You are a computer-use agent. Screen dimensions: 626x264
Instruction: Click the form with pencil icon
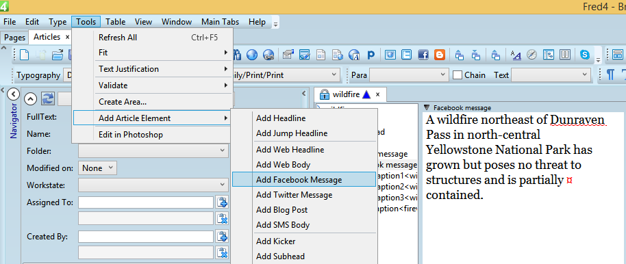(x=305, y=54)
